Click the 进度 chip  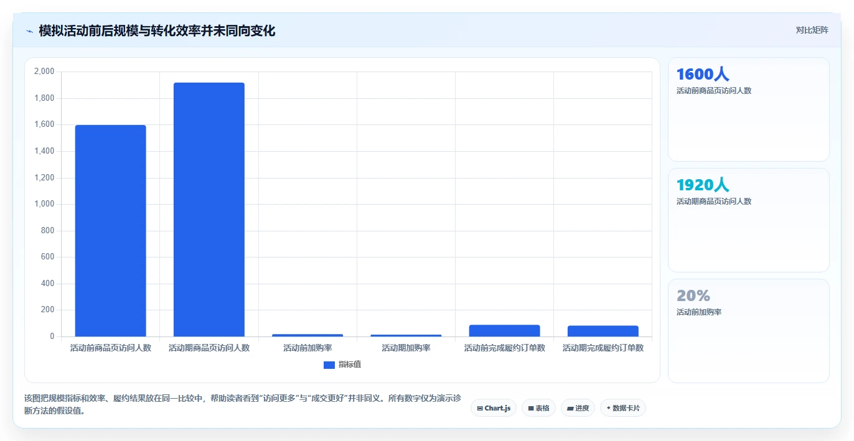(x=578, y=408)
